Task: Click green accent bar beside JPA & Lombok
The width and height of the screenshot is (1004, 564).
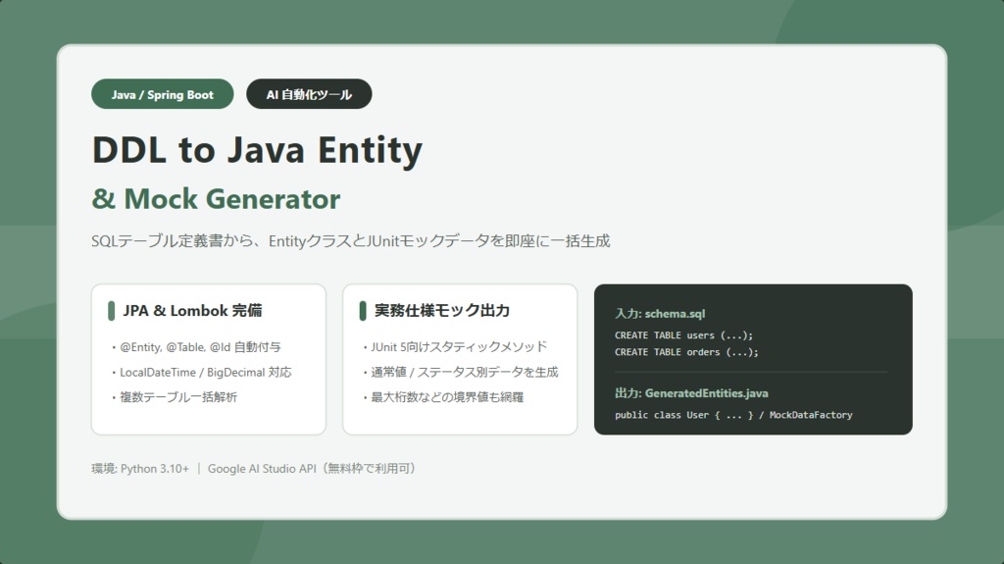Action: (x=112, y=311)
